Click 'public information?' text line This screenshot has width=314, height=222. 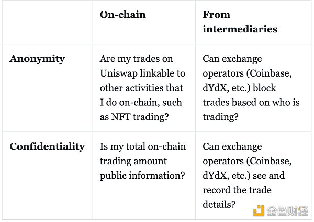(142, 176)
